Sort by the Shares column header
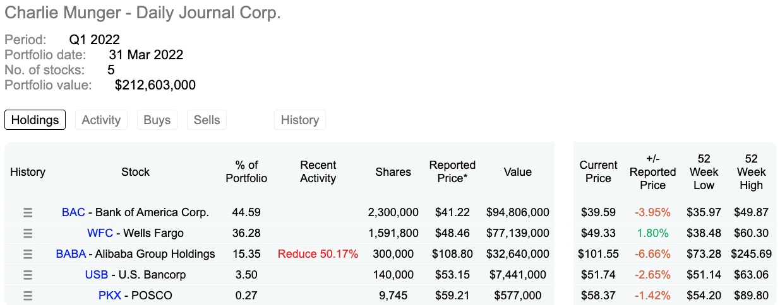 click(x=393, y=172)
